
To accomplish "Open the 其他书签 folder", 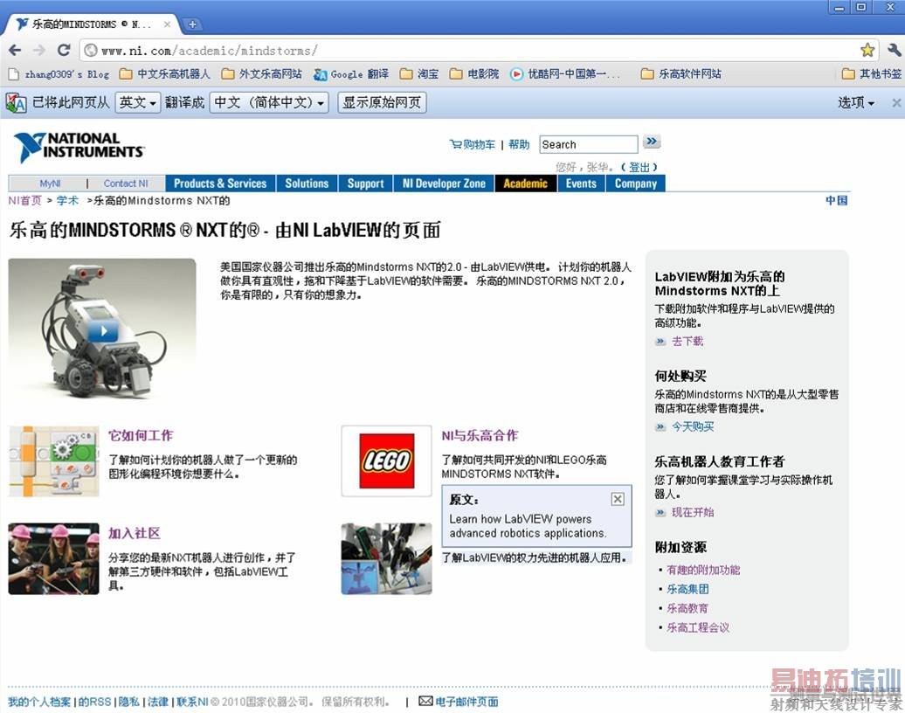I will [x=872, y=74].
